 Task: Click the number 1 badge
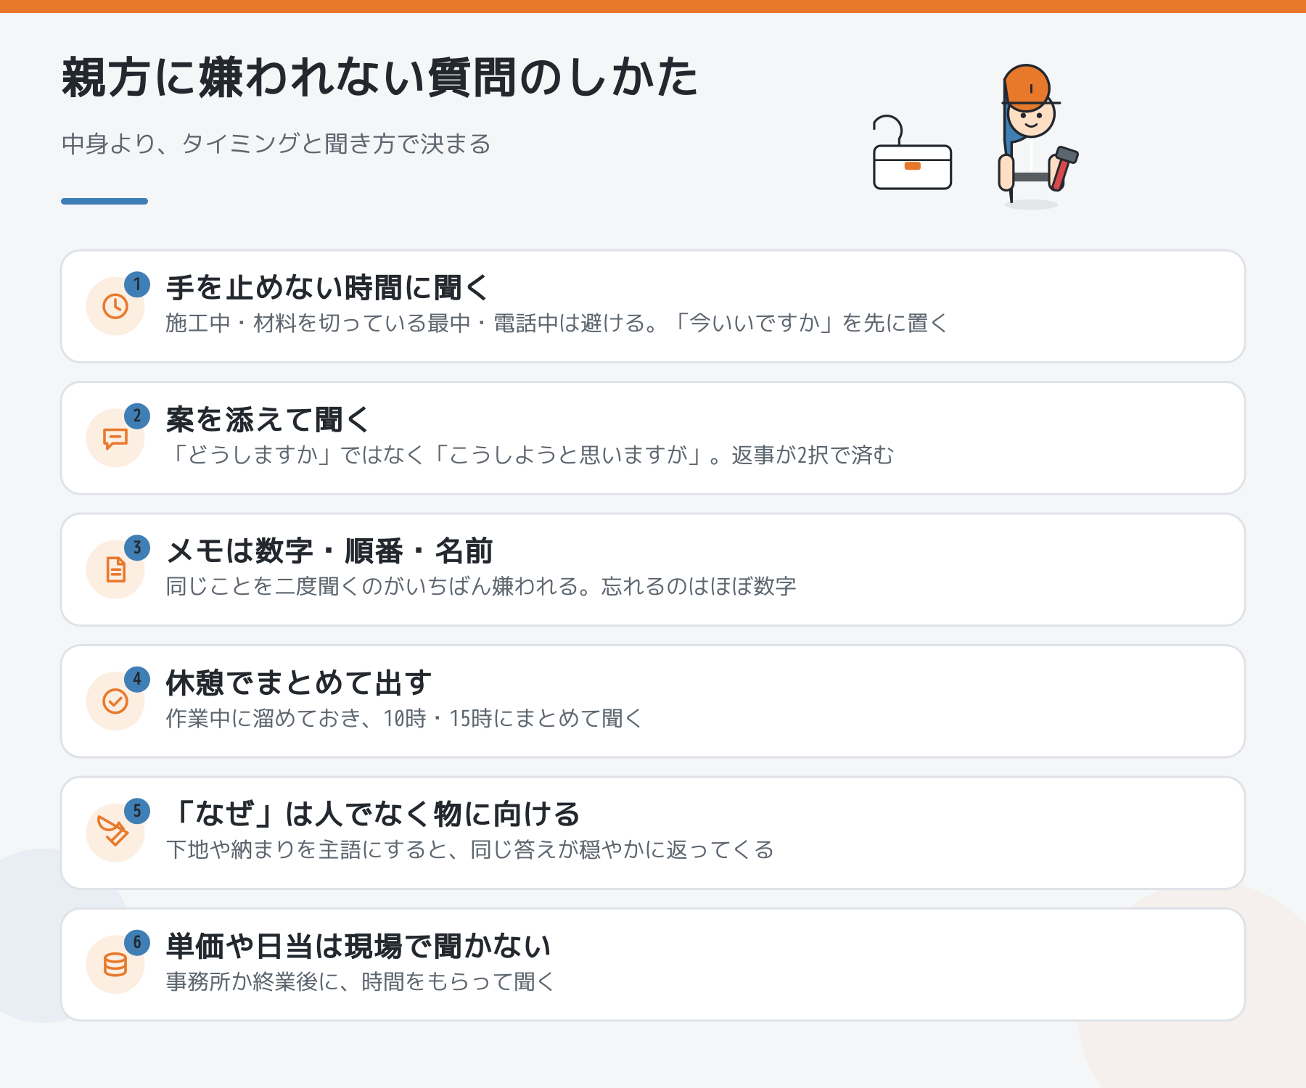(137, 284)
